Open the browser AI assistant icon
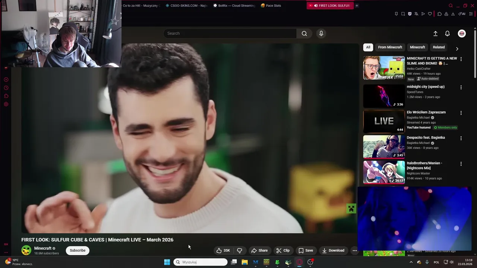477x268 pixels. point(462,14)
